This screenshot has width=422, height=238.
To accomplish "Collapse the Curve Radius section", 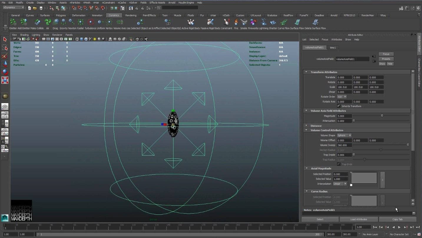I will [306, 191].
